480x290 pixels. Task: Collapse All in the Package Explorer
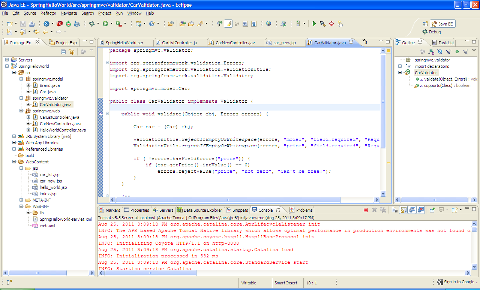[63, 51]
